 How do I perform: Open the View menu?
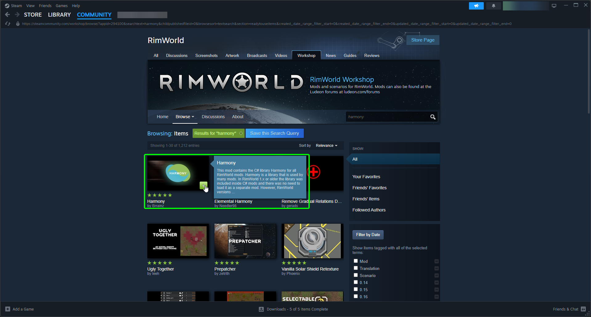point(30,6)
